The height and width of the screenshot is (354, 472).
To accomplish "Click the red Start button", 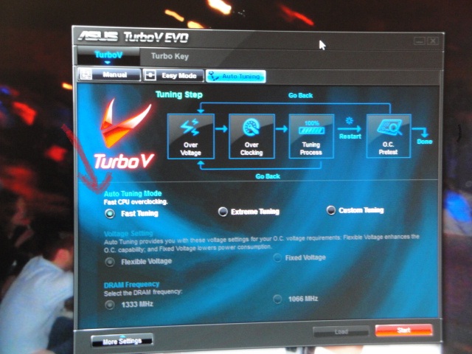I will click(404, 330).
